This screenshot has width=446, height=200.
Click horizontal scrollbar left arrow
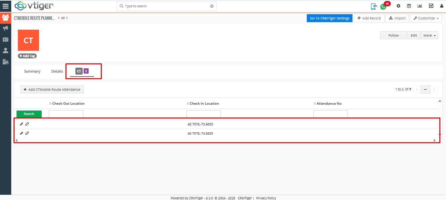pos(17,140)
